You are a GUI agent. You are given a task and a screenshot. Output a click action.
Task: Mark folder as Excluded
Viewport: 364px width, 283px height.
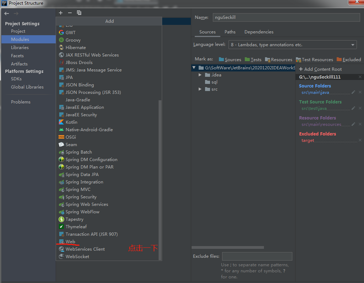click(x=349, y=60)
